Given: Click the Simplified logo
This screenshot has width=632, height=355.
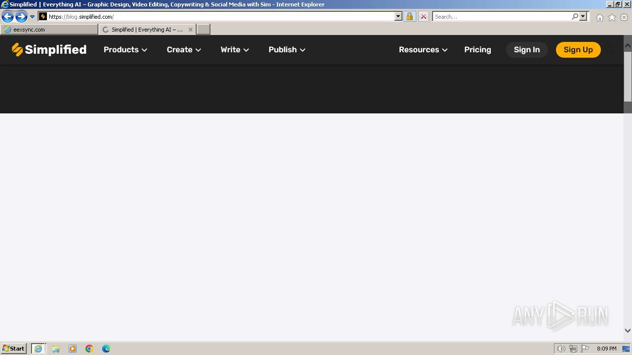Looking at the screenshot, I should [49, 50].
